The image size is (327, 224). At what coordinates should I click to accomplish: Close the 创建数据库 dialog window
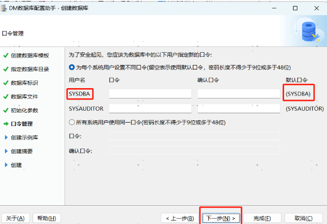pyautogui.click(x=317, y=8)
